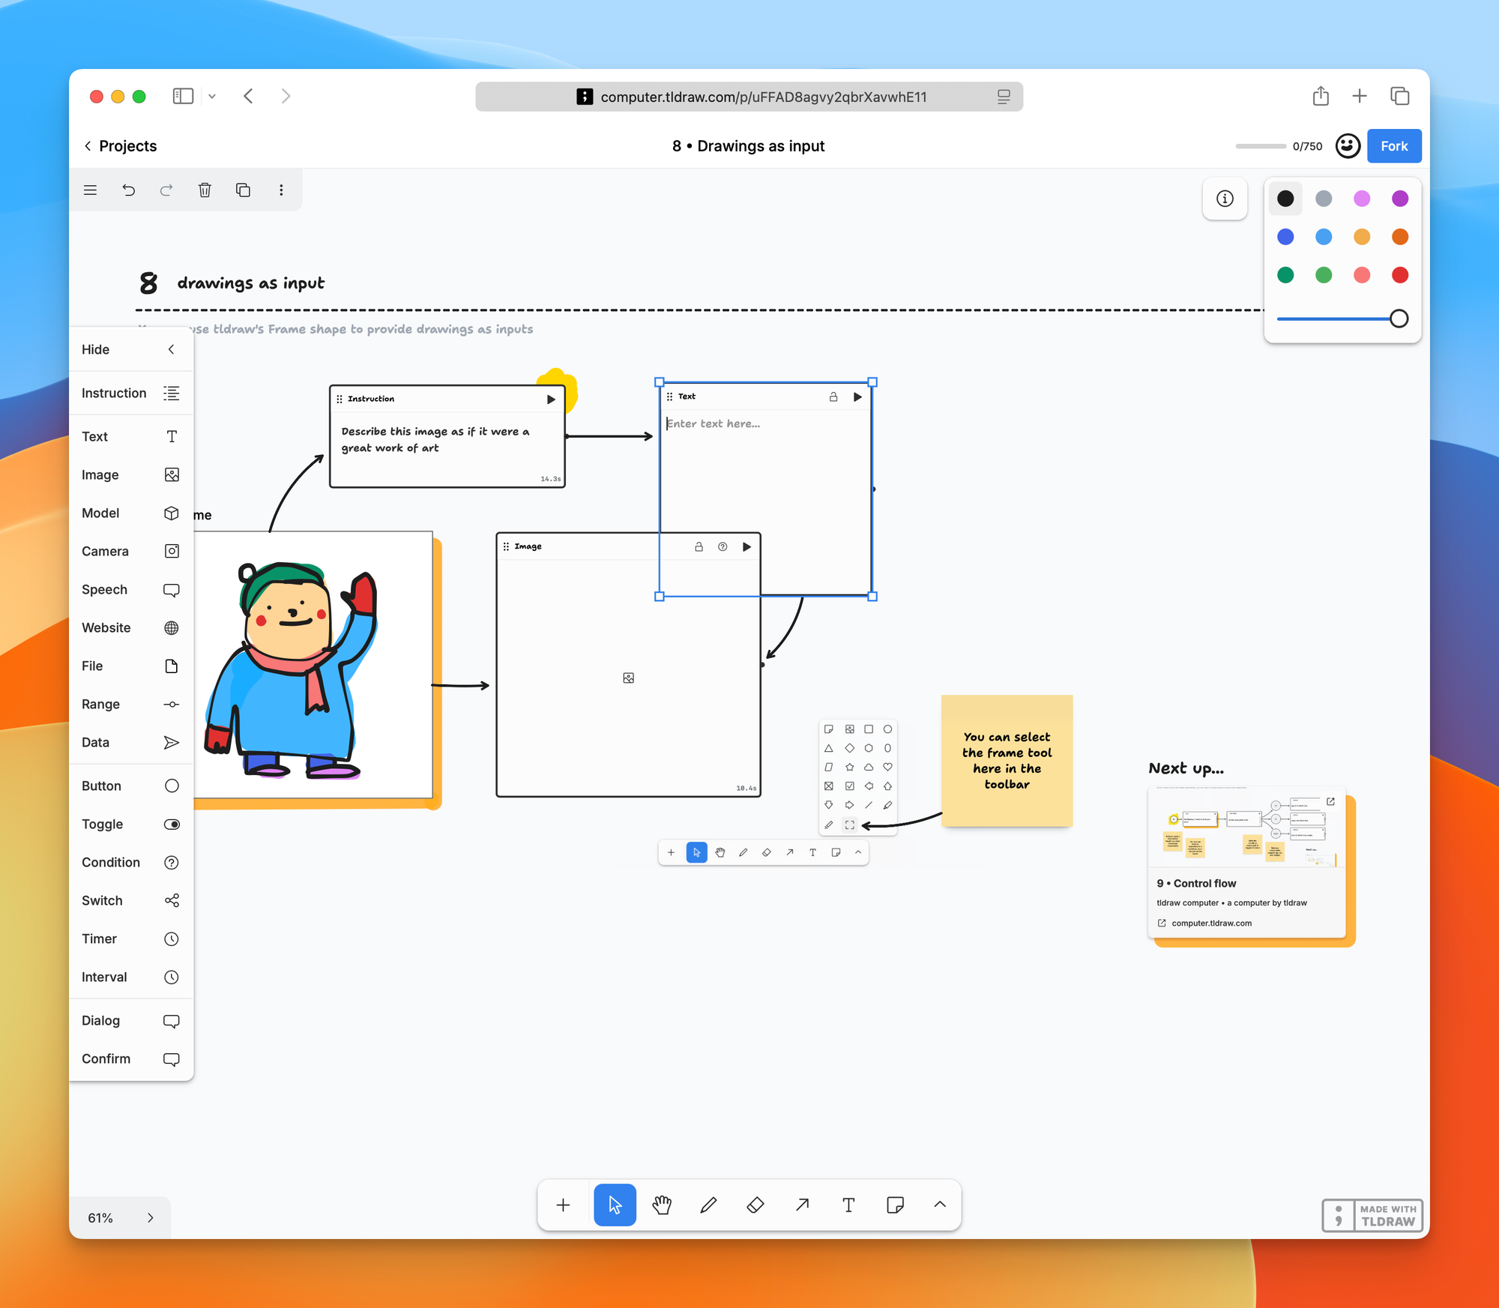Delete selection with the trash icon
1499x1308 pixels.
coord(205,190)
